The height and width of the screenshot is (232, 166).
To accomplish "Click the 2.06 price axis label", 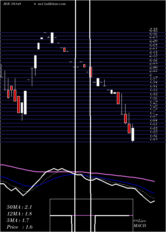I will (153, 67).
